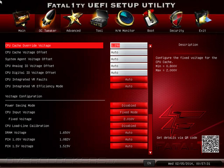Select Power Saving Mode label
Viewport: 224px width, 168px height.
(x=20, y=105)
